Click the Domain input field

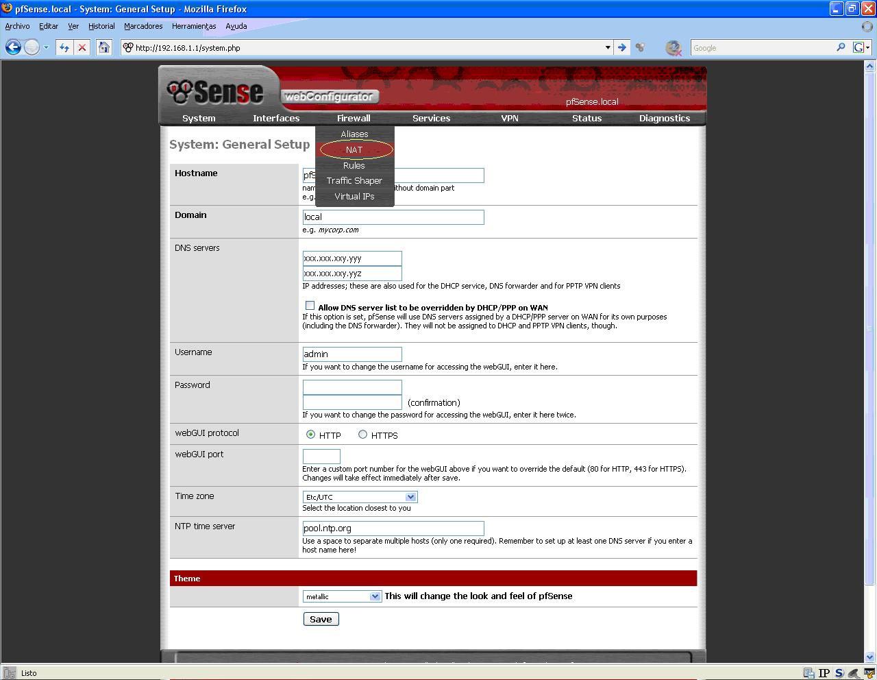(393, 217)
